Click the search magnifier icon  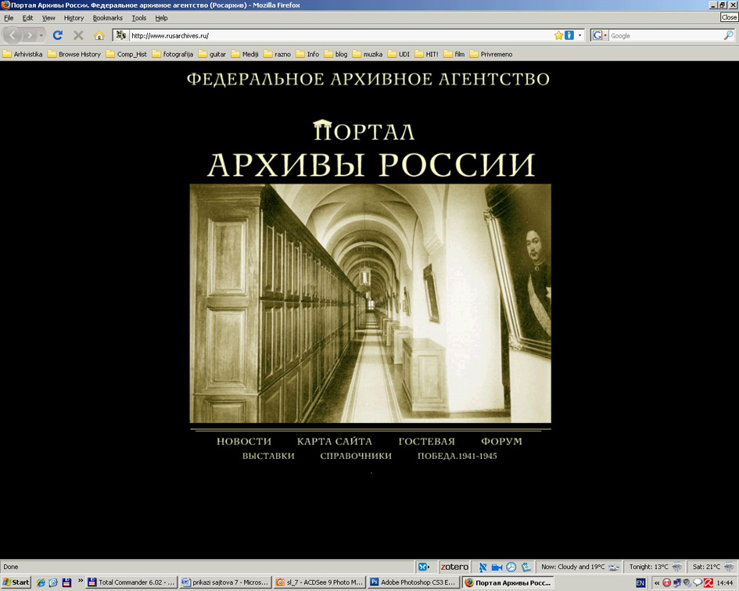[729, 35]
